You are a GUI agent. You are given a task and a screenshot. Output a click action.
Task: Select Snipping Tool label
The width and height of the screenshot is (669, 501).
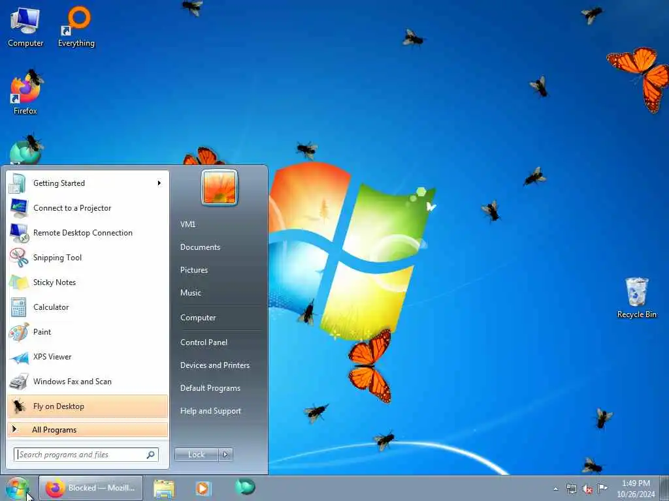(x=57, y=257)
